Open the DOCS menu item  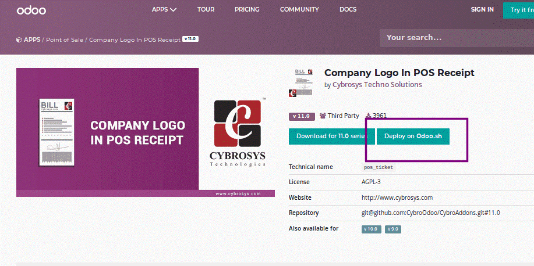pos(348,9)
